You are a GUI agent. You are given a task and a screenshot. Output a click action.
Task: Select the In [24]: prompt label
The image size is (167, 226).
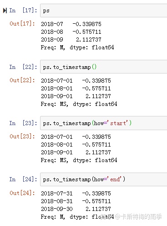pyautogui.click(x=23, y=179)
